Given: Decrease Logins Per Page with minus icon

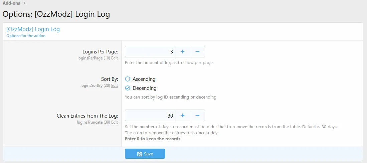Looking at the screenshot, I should click(197, 52).
